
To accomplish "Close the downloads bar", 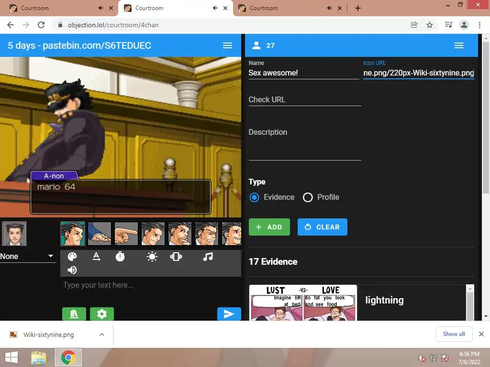I will pyautogui.click(x=481, y=334).
